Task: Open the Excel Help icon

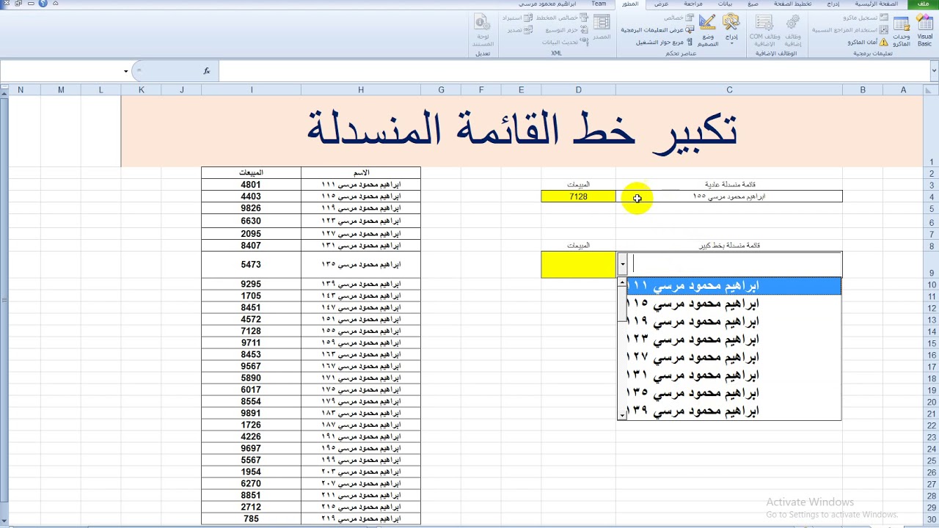Action: (43, 4)
